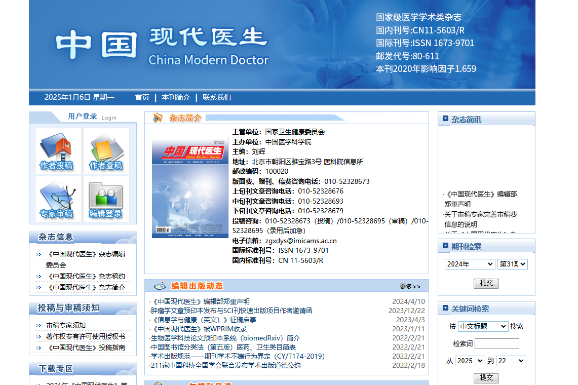Open the start year dropdown showing 2025
Screen dimensions: 578x385
point(470,361)
